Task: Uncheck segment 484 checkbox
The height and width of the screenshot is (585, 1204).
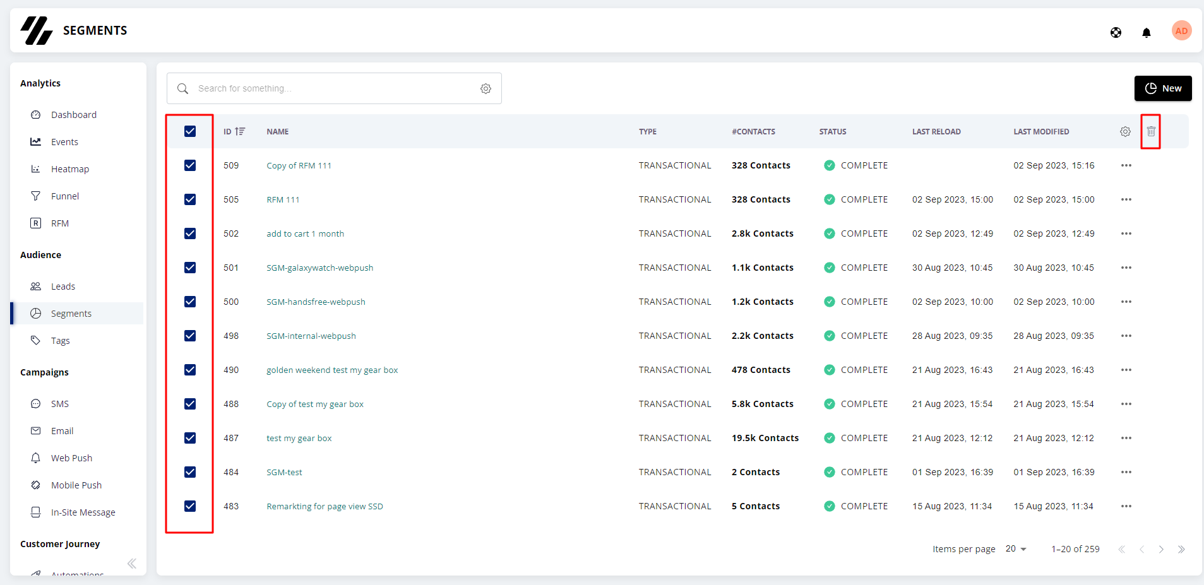Action: (190, 472)
